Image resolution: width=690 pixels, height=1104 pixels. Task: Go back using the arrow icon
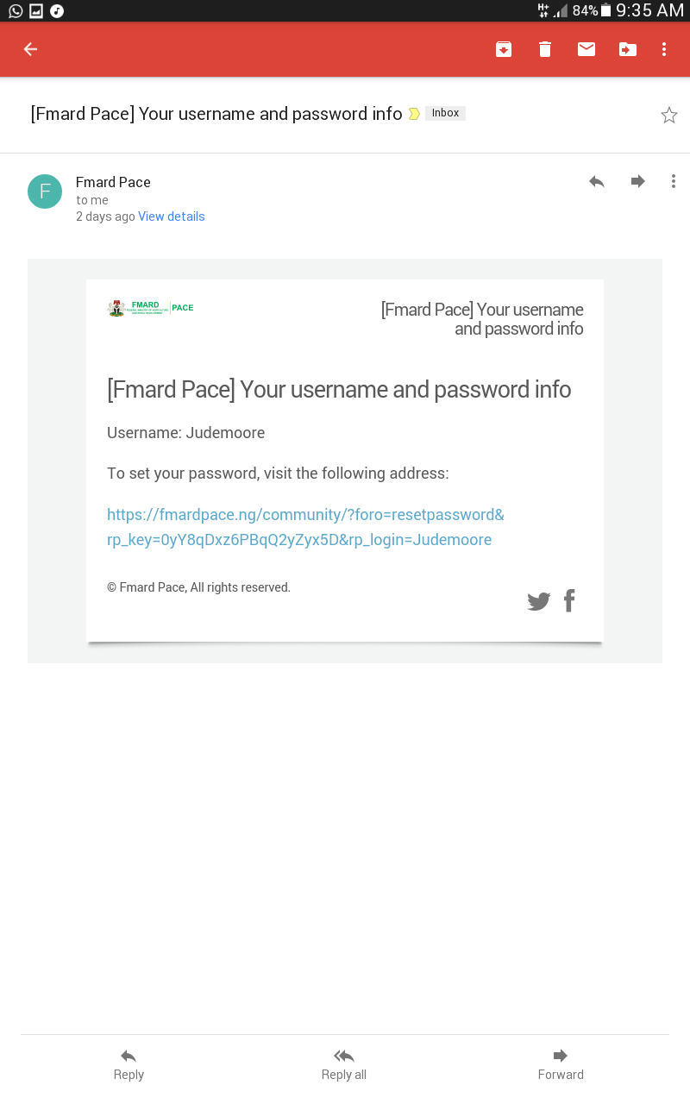pos(30,49)
